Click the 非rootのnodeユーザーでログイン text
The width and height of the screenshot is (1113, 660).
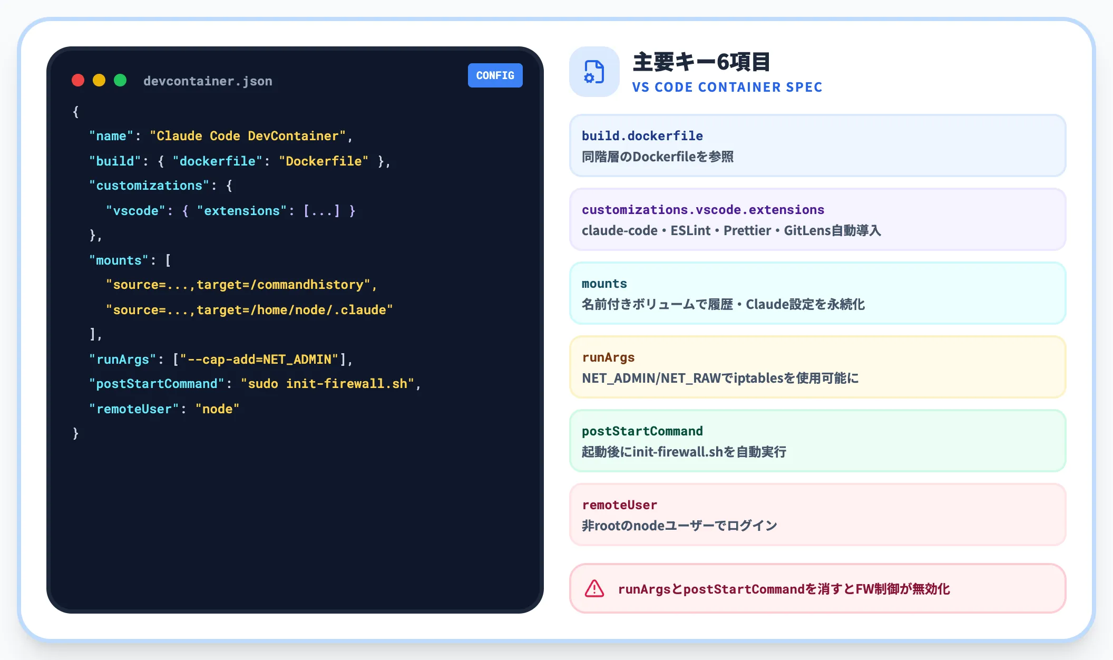(x=680, y=526)
